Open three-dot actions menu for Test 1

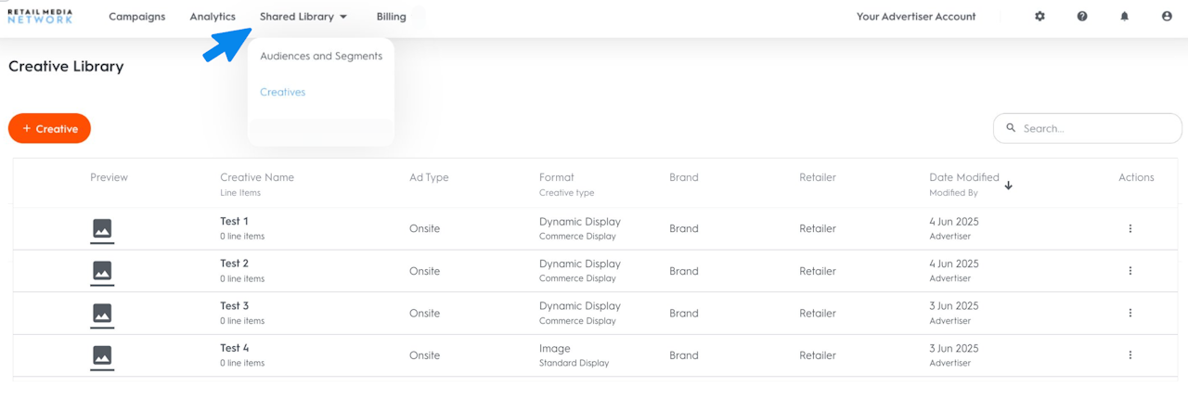(1130, 228)
